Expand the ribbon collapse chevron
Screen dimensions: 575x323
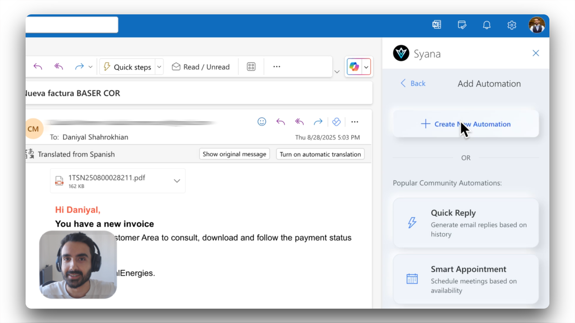[337, 72]
